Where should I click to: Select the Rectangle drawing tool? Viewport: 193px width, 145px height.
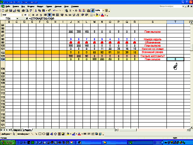(x=40, y=134)
